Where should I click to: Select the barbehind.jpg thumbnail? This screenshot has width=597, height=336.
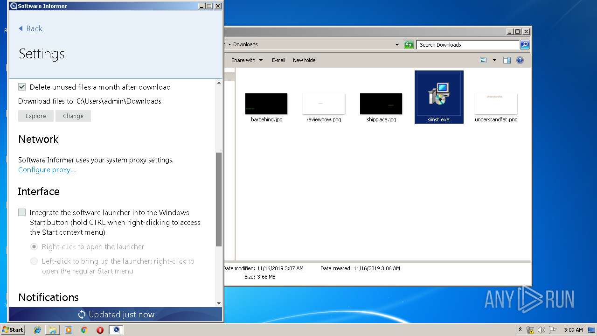tap(266, 104)
